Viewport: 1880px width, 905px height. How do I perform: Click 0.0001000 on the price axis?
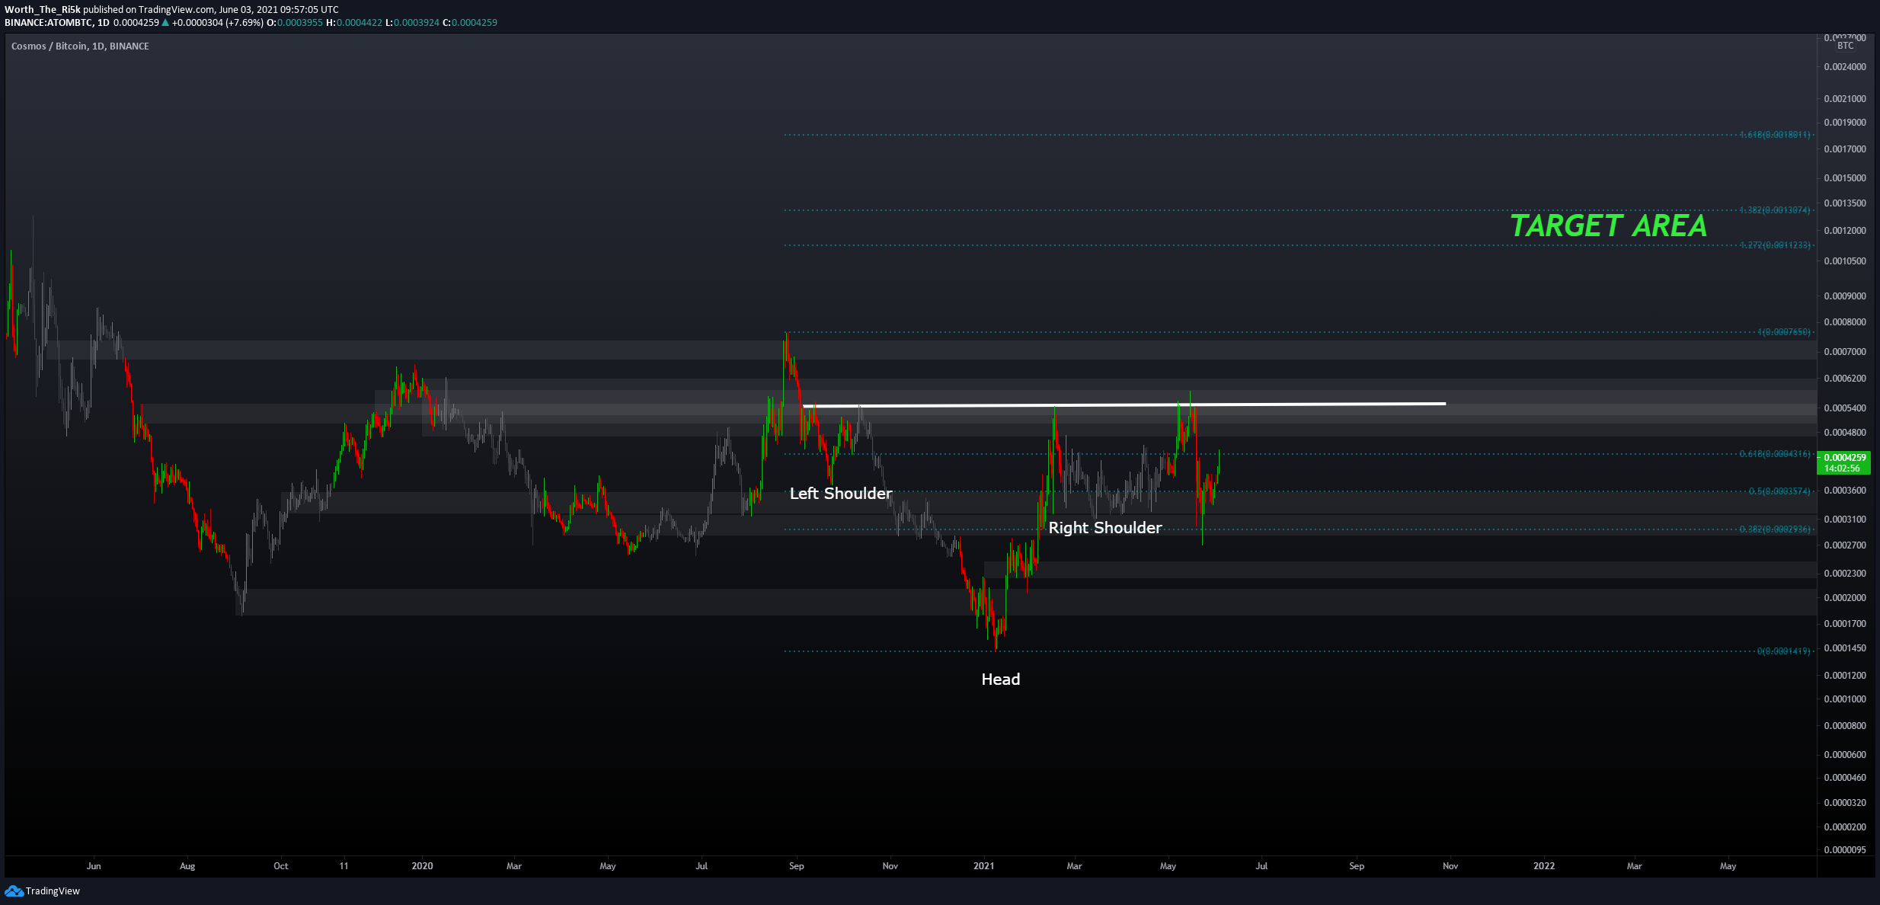1845,699
